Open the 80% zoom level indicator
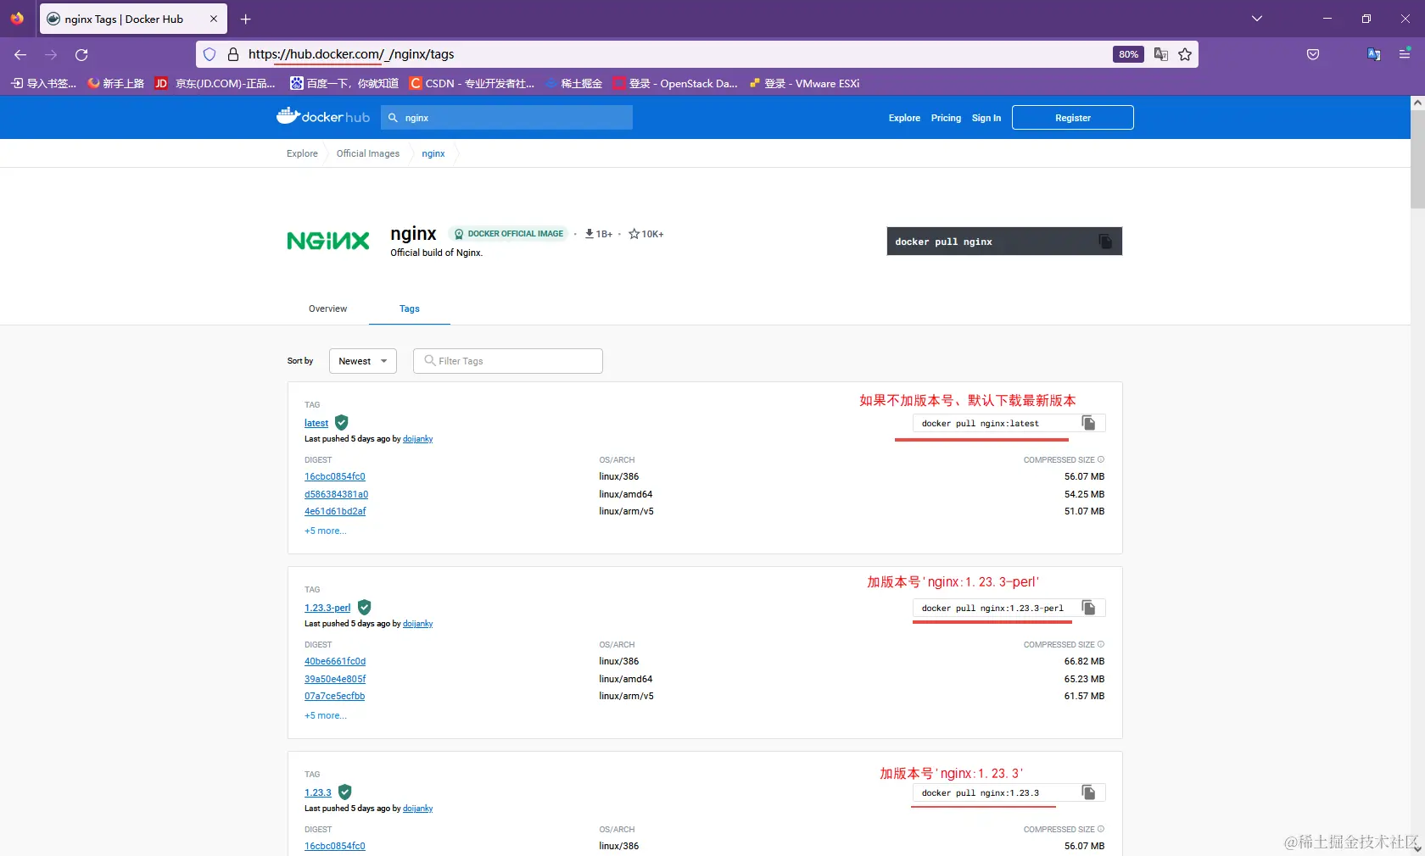1425x856 pixels. pos(1128,54)
